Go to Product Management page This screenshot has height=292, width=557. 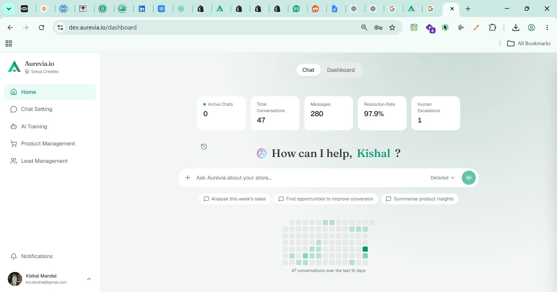[x=50, y=144]
